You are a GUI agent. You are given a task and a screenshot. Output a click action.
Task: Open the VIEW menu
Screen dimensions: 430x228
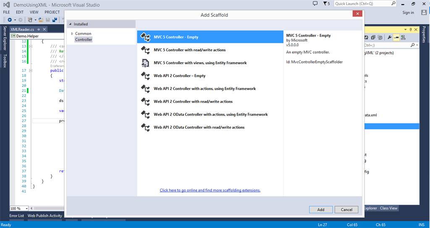click(34, 12)
